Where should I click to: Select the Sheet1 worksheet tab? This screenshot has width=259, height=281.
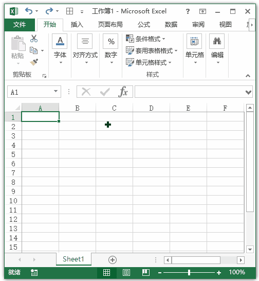73,259
